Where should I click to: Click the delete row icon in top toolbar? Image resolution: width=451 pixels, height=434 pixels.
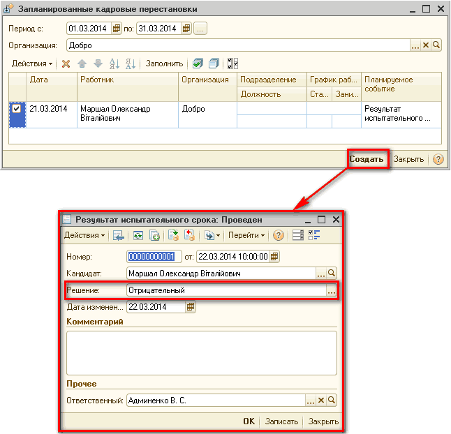click(x=66, y=63)
